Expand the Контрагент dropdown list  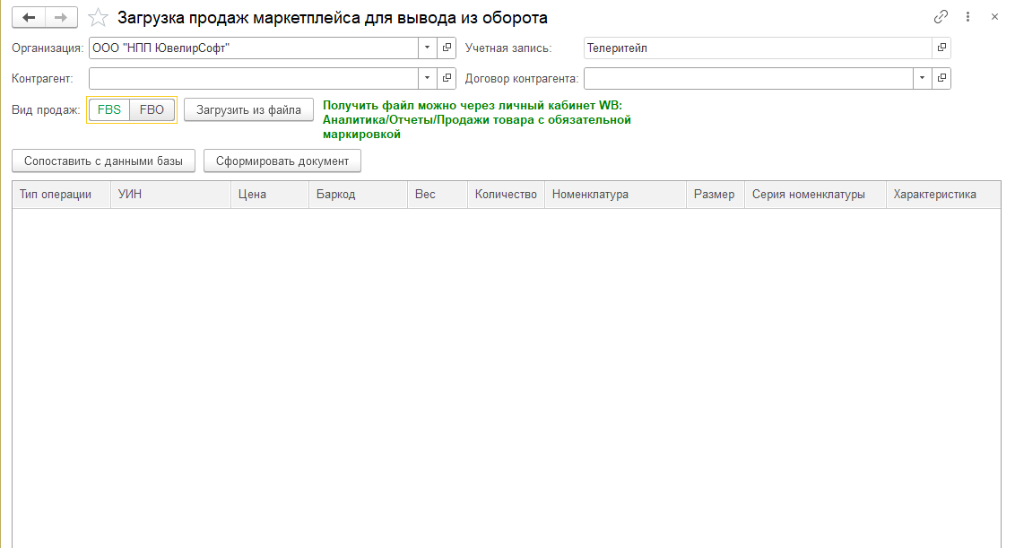(427, 78)
